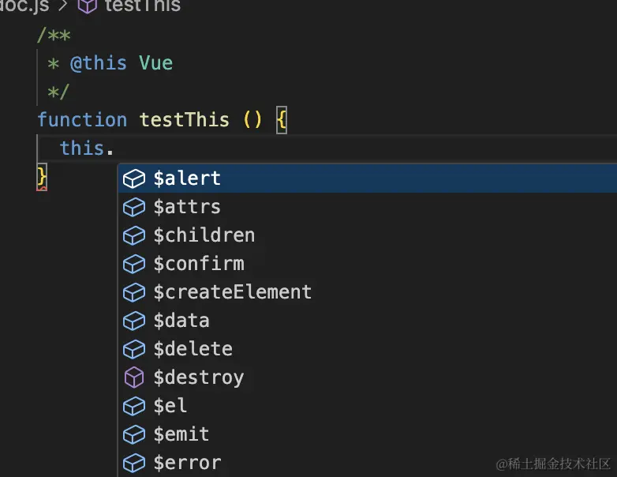Click the cube icon next to $alert
This screenshot has height=477, width=617.
point(134,178)
